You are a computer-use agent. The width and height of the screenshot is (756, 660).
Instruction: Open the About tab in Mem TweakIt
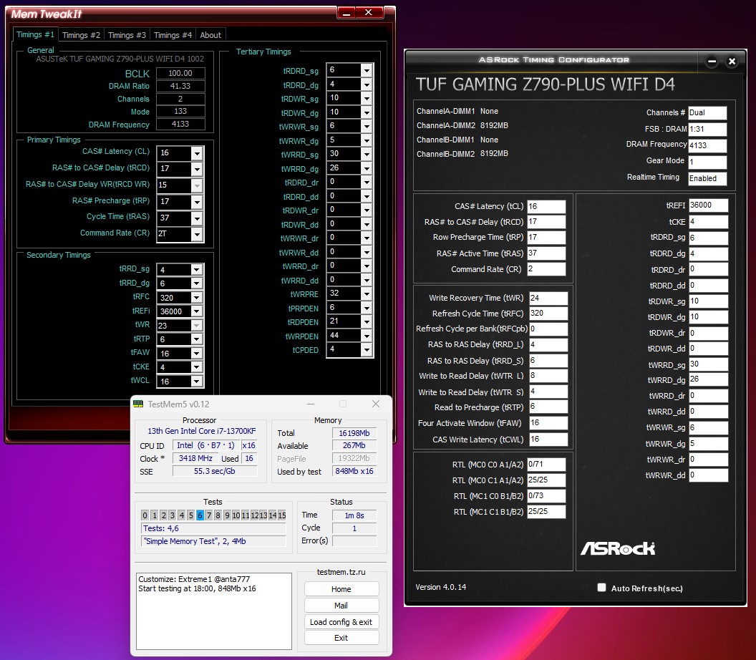coord(210,35)
